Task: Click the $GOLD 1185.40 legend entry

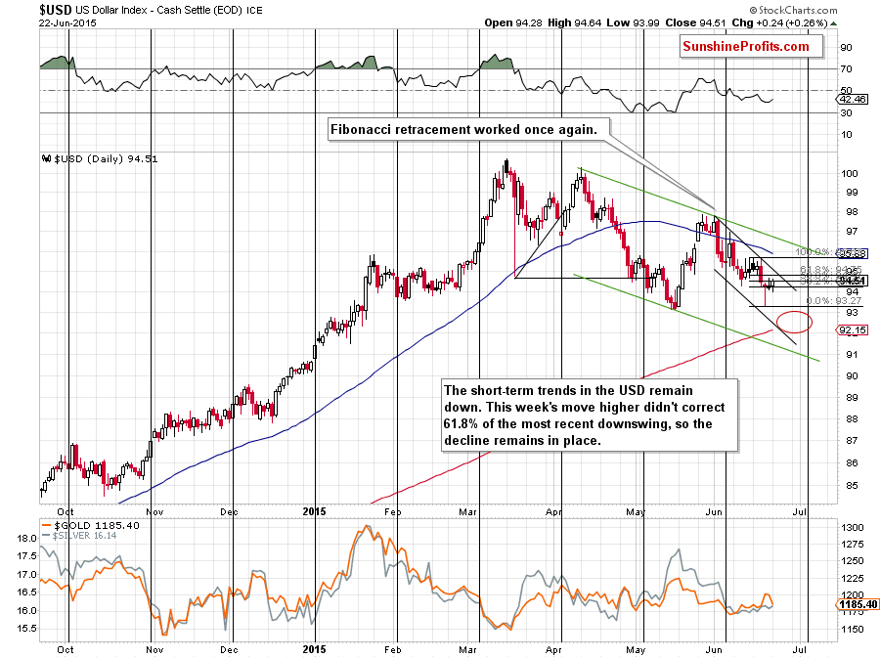Action: tap(92, 526)
